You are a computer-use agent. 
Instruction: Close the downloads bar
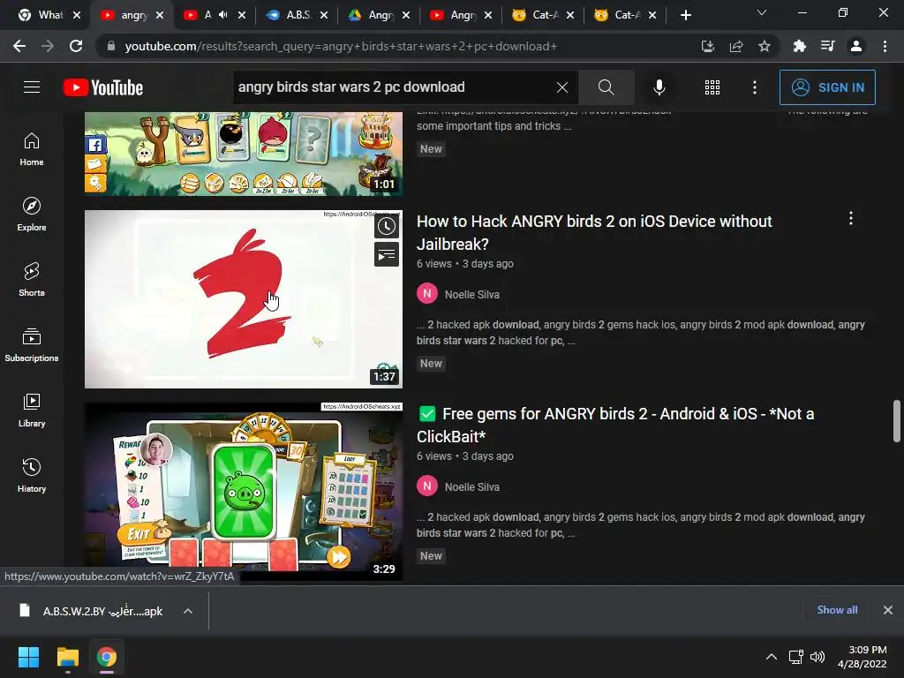[x=888, y=610]
